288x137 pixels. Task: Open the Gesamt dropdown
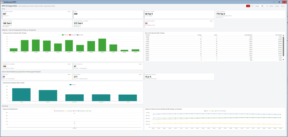(x=259, y=6)
